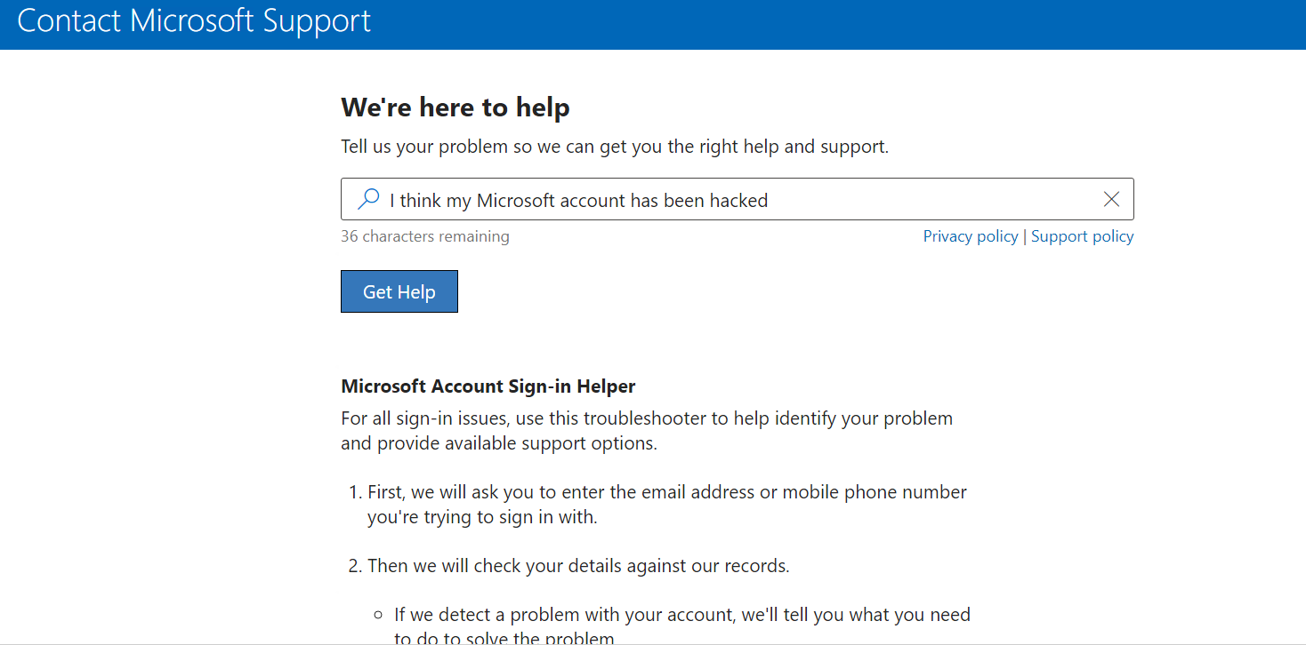Click the Contact Microsoft Support header title
This screenshot has height=645, width=1306.
click(194, 21)
